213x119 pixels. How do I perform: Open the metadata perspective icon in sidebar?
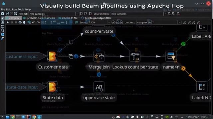(2, 22)
